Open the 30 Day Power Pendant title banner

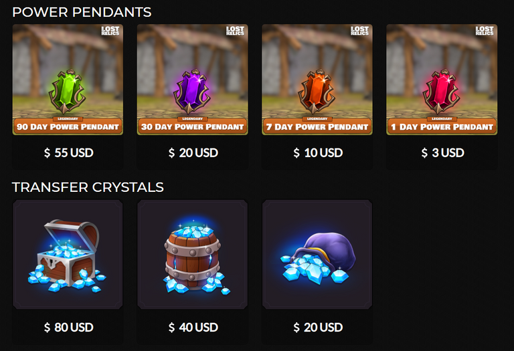pos(193,127)
